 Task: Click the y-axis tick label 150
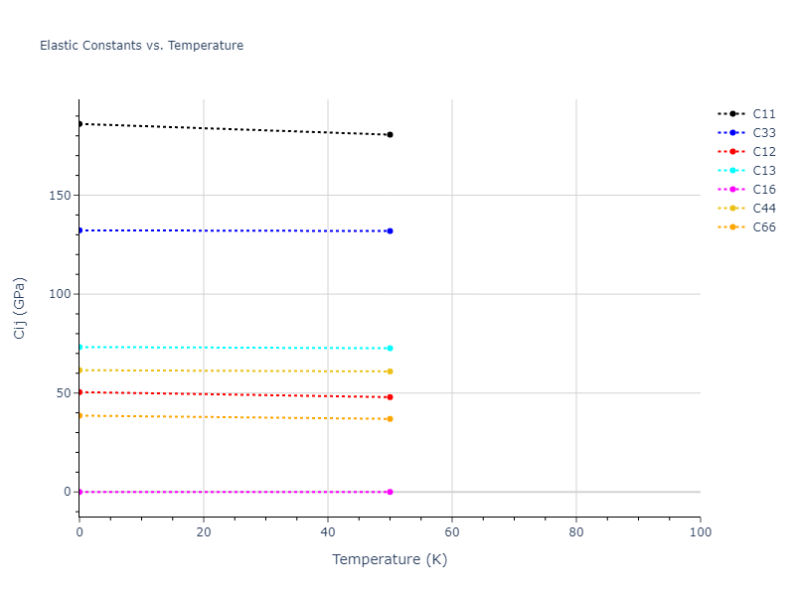point(59,196)
